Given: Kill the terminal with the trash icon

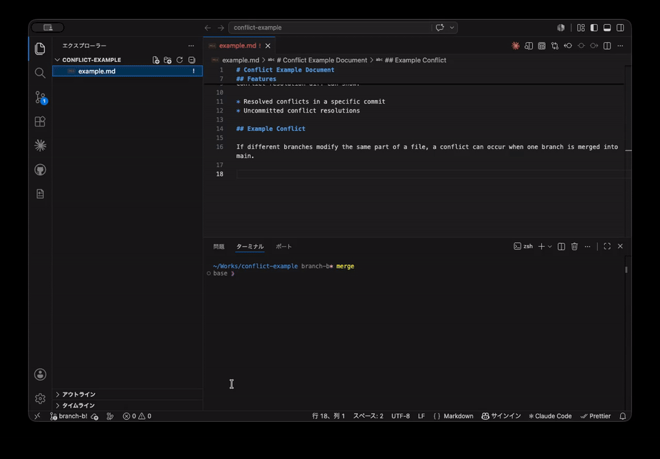Looking at the screenshot, I should 574,247.
